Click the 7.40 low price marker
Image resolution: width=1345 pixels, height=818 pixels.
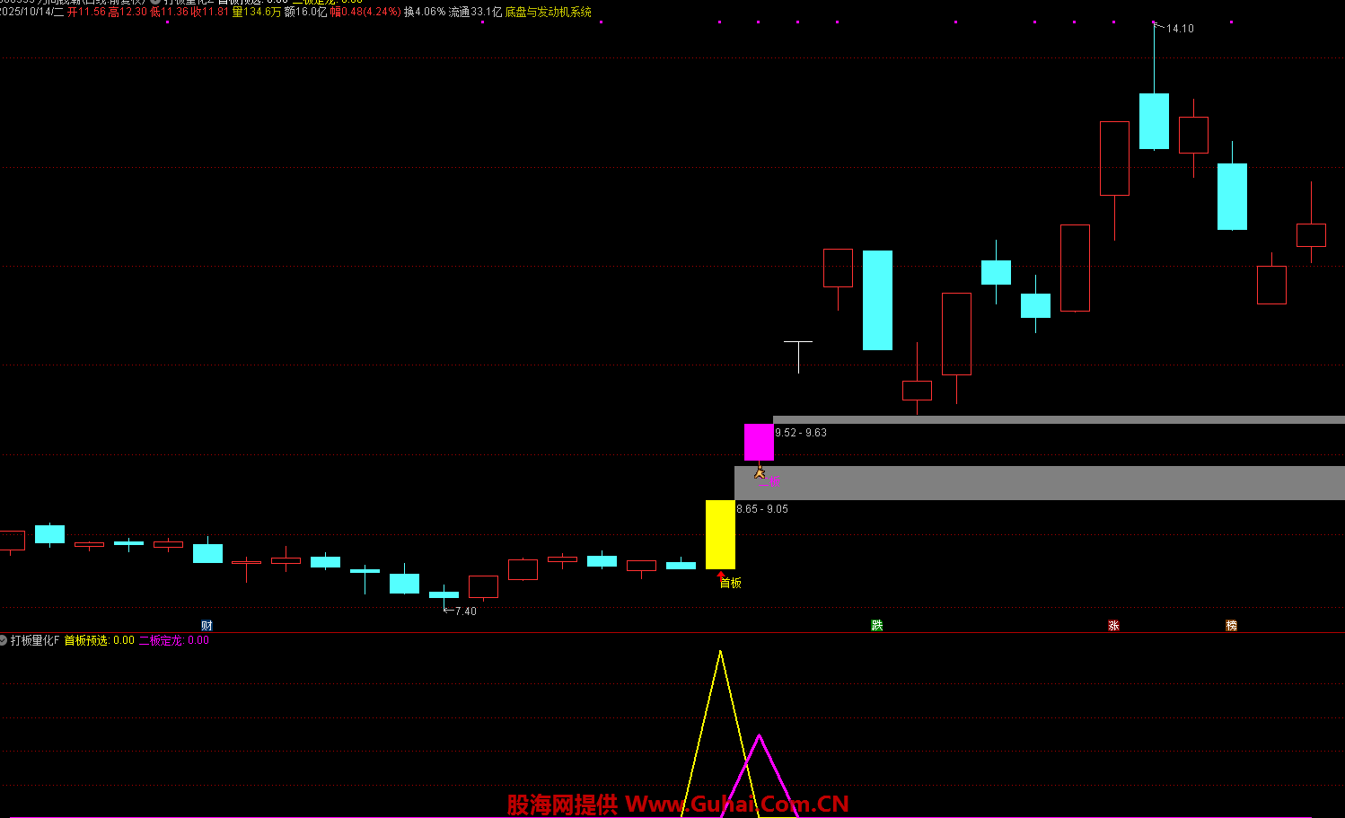(x=465, y=611)
